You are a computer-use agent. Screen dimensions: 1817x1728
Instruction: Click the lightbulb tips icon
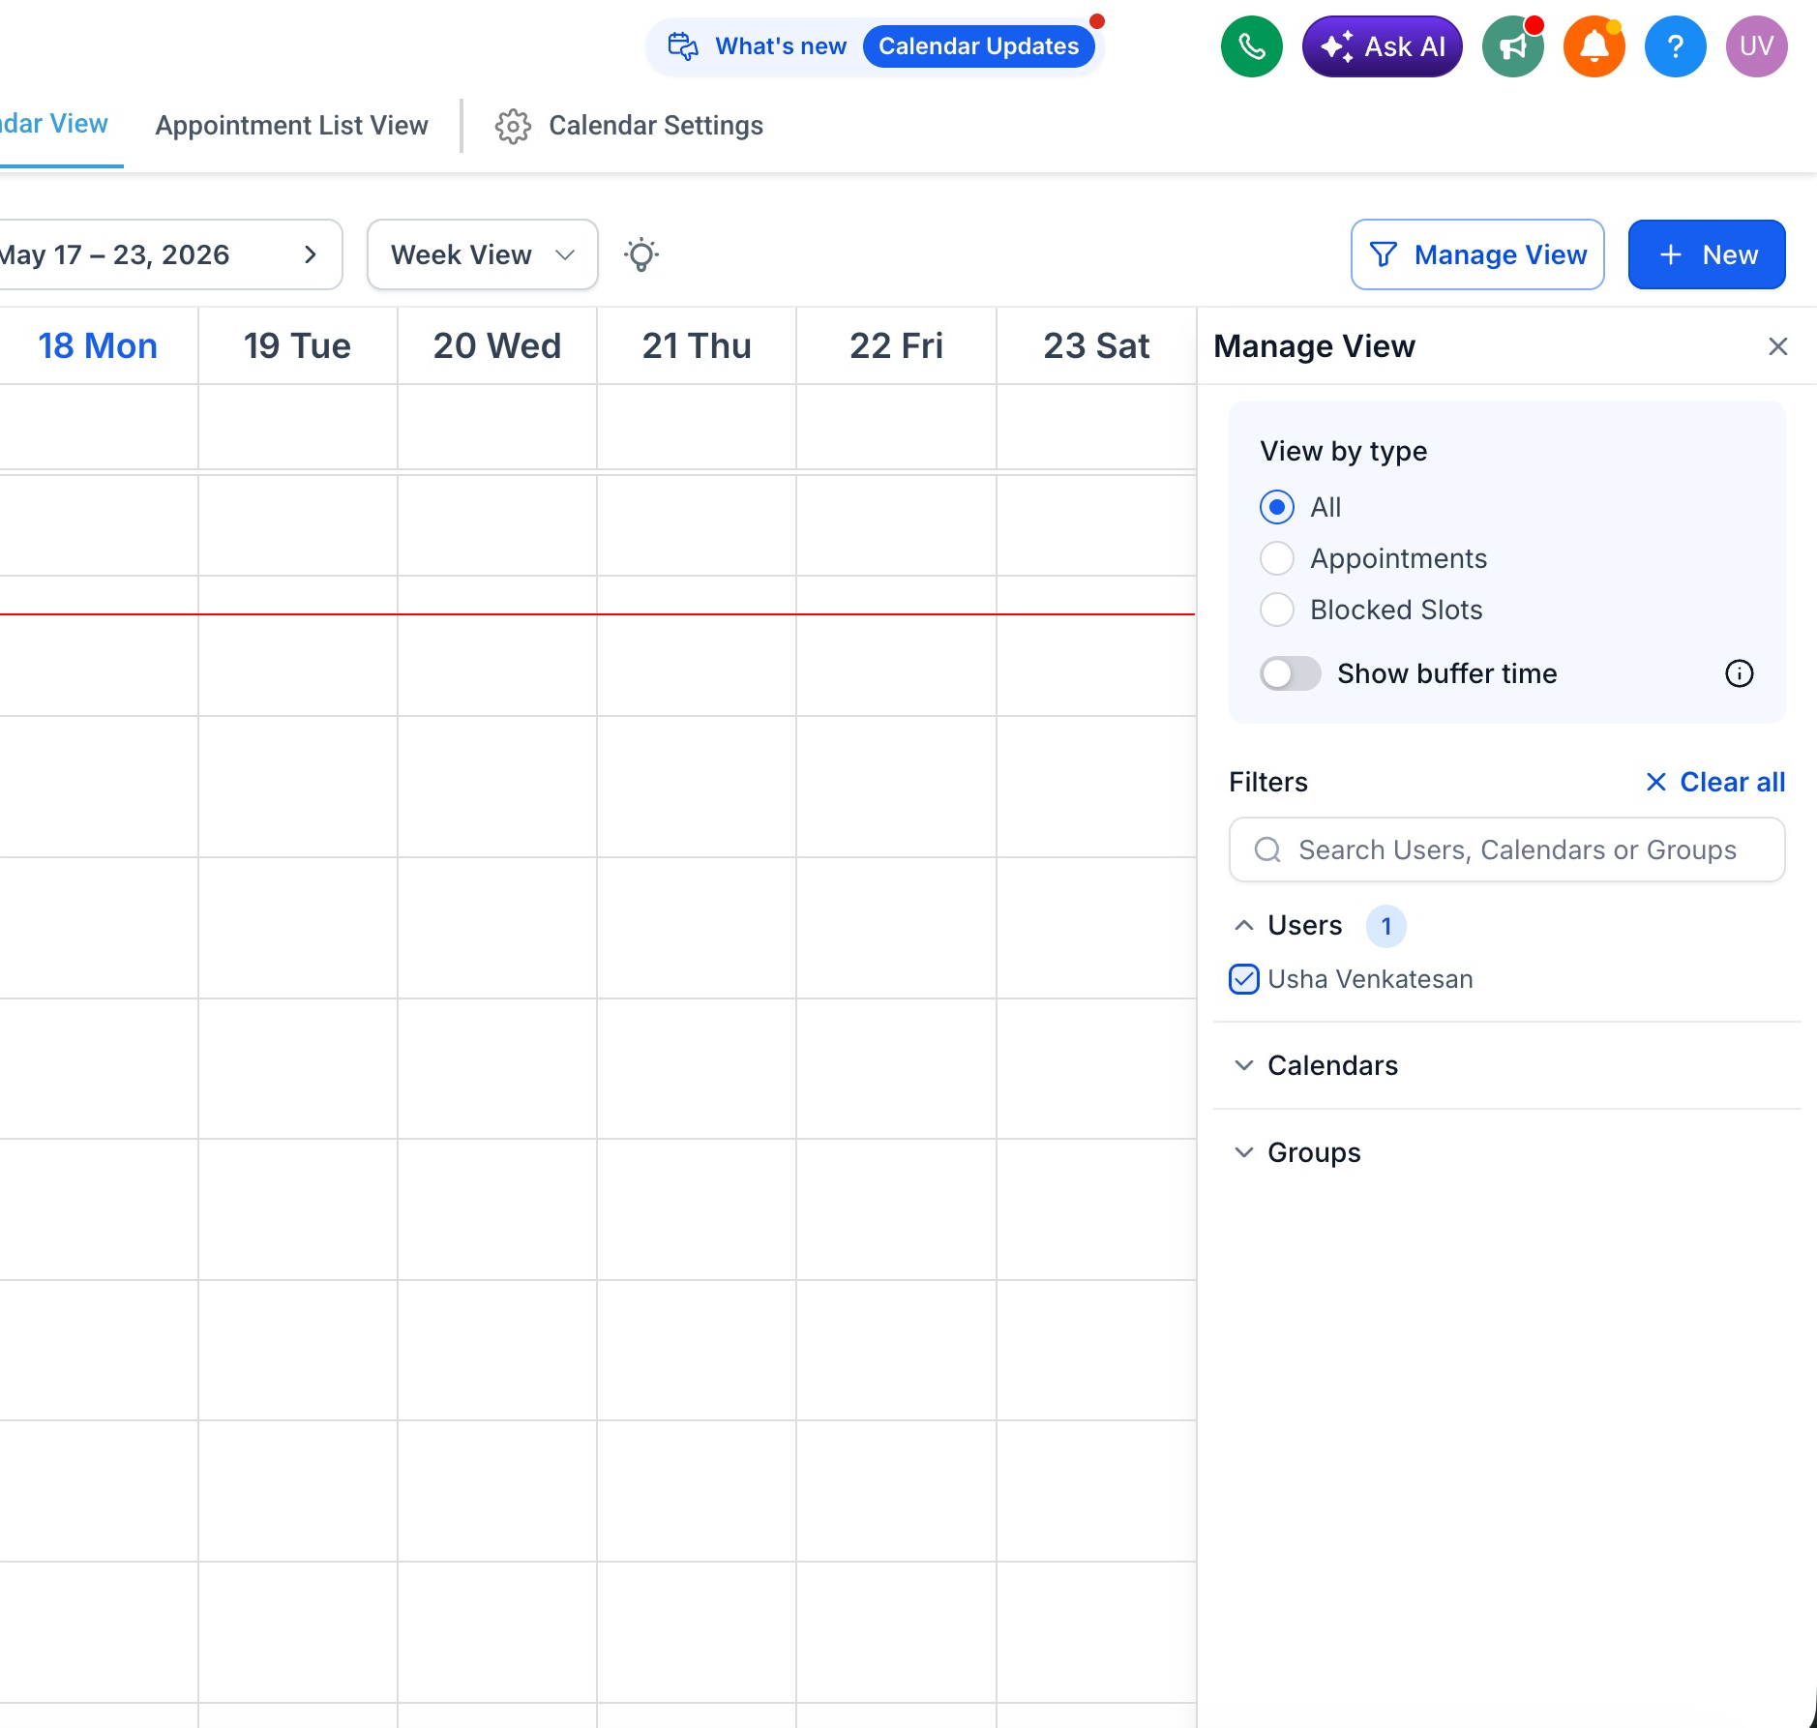click(x=641, y=254)
